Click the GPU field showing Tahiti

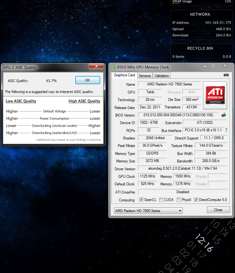[150, 92]
